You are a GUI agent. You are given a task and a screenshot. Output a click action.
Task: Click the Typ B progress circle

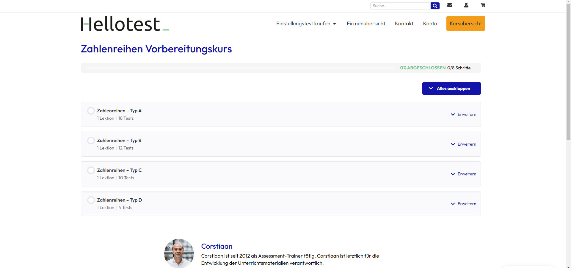[x=91, y=141]
